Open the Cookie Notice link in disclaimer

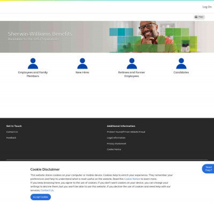(x=132, y=179)
